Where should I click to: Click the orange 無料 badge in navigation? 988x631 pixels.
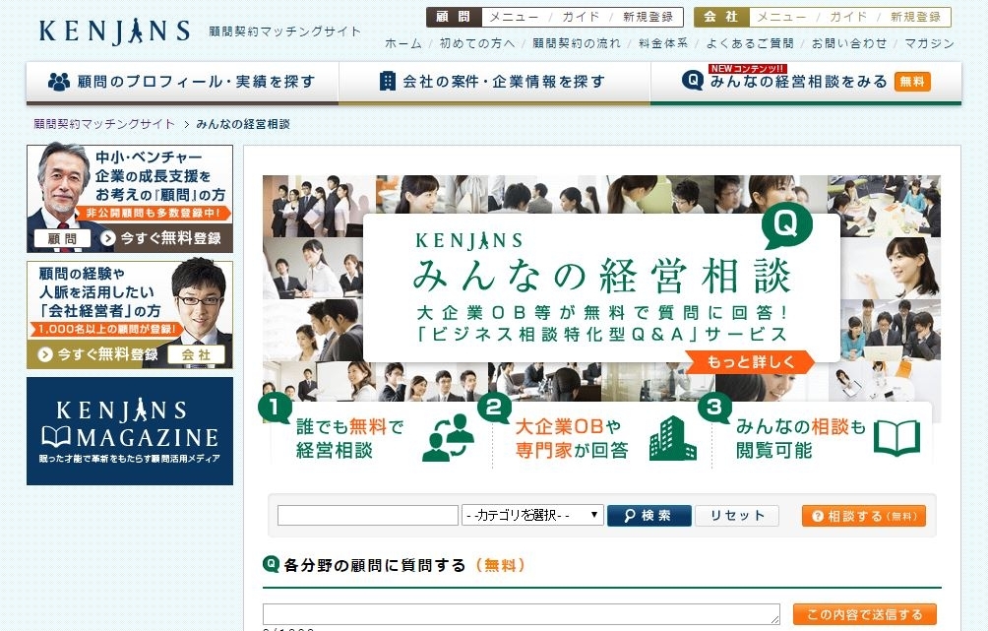(x=912, y=82)
